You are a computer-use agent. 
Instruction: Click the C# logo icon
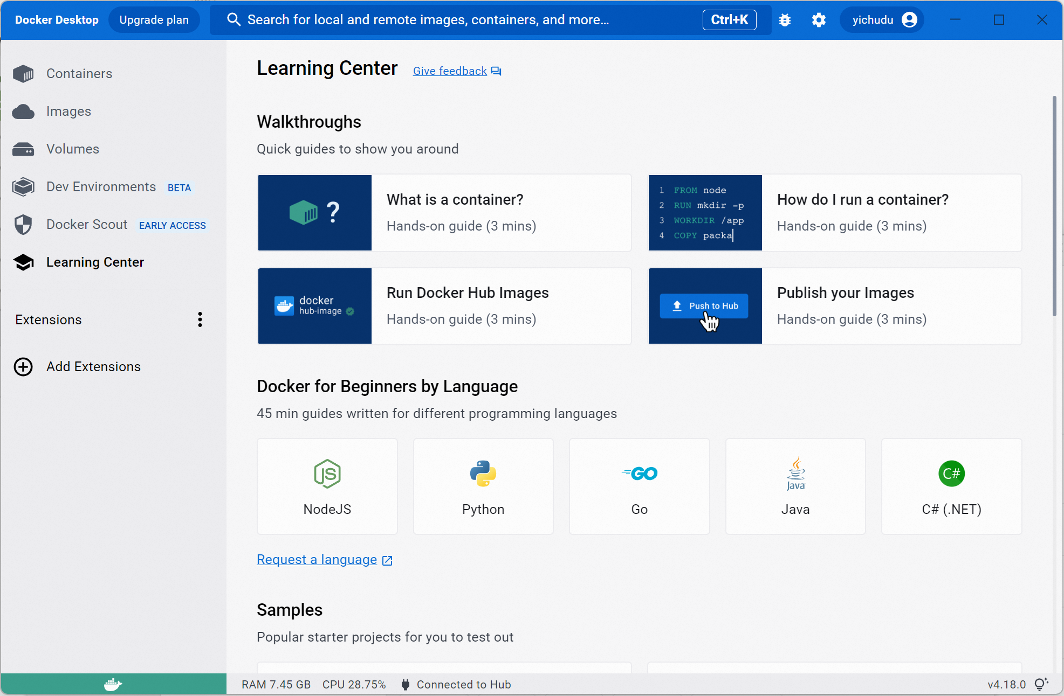click(x=952, y=474)
